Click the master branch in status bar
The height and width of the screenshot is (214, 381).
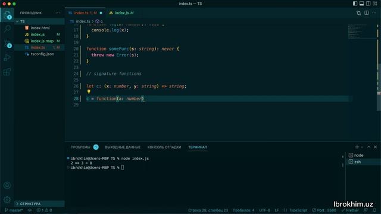(14, 210)
